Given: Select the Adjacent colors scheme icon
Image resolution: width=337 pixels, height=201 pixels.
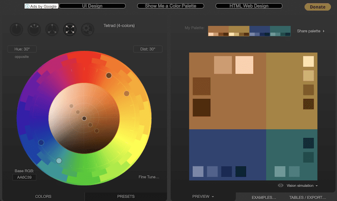Looking at the screenshot, I should point(34,29).
